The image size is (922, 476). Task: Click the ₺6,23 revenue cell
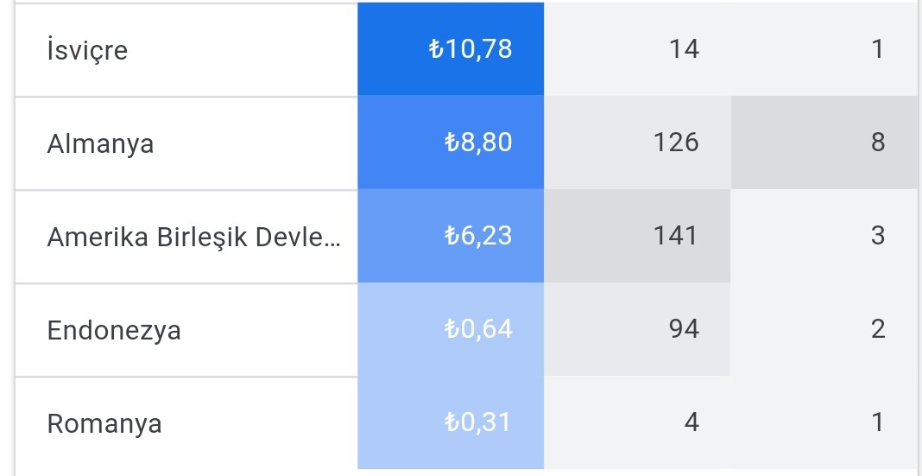[x=451, y=236]
